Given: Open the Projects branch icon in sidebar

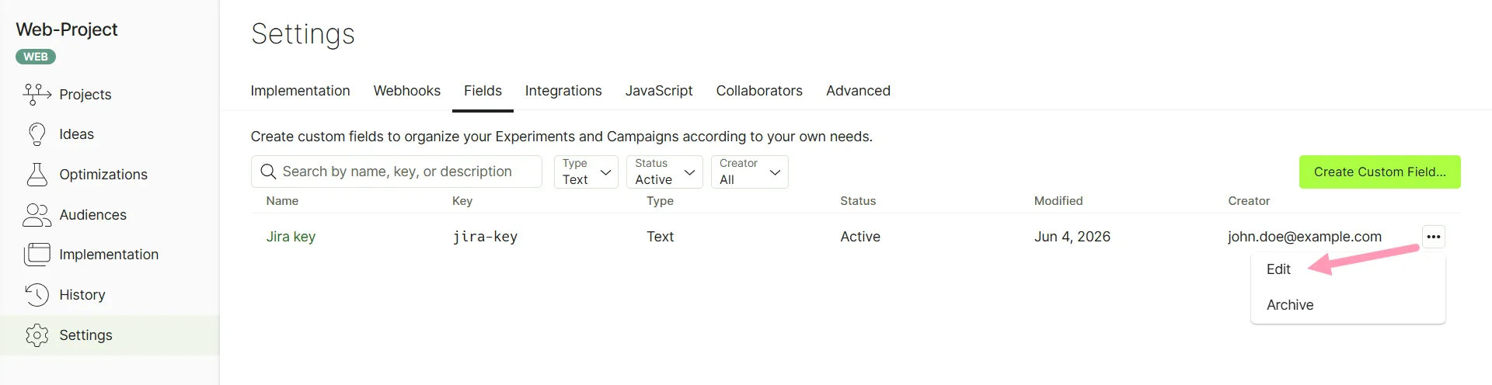Looking at the screenshot, I should 37,94.
